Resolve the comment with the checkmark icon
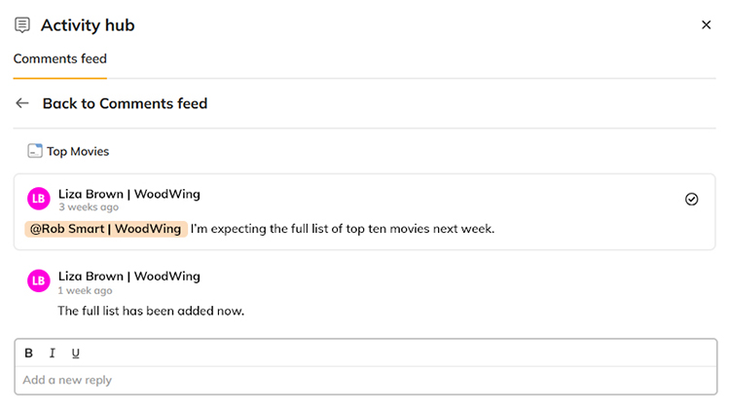 (691, 199)
